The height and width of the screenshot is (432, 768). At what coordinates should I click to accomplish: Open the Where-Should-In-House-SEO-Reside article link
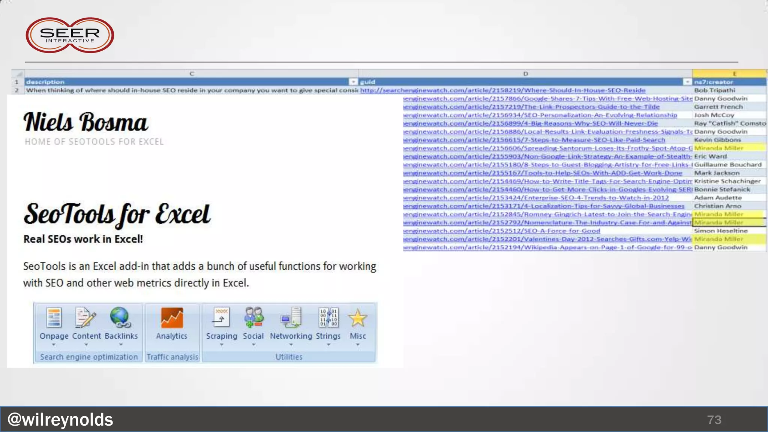coord(502,90)
